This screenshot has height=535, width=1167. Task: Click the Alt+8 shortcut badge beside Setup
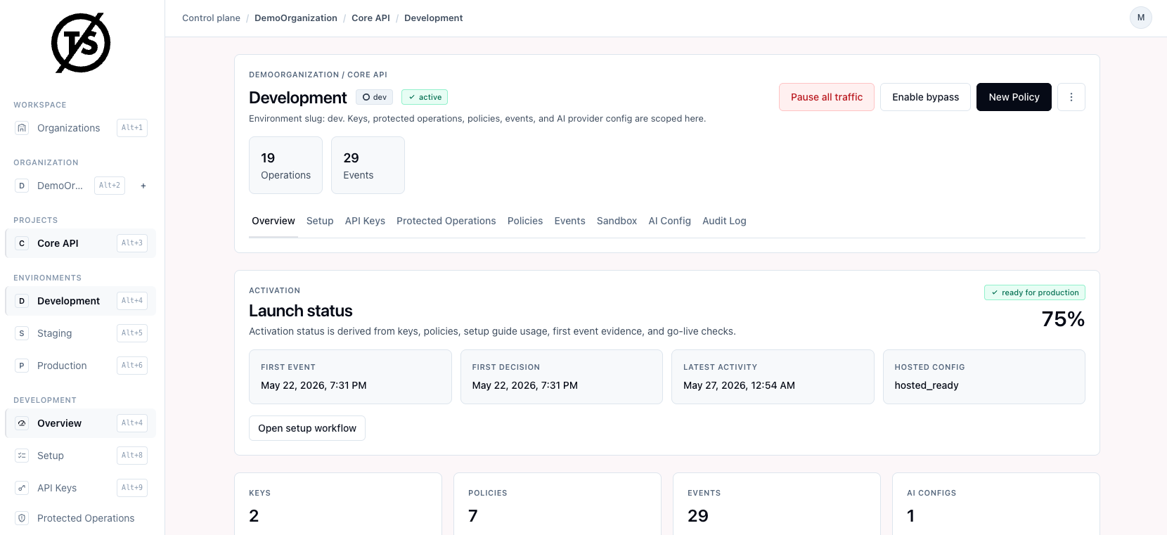pos(132,456)
